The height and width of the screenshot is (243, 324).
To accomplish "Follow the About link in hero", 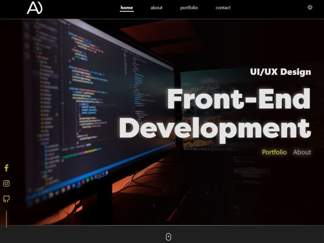I will 302,152.
